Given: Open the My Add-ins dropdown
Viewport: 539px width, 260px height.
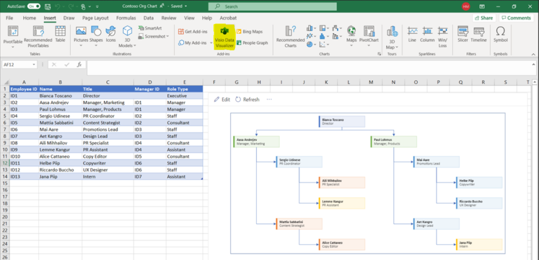Looking at the screenshot, I should tap(193, 43).
